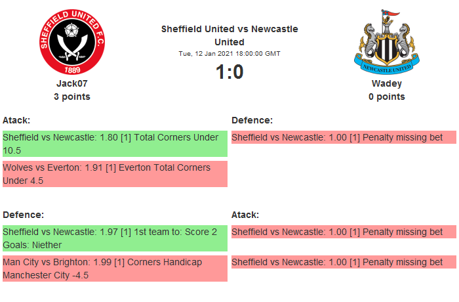Click Wadey's 0 points label

coord(386,97)
